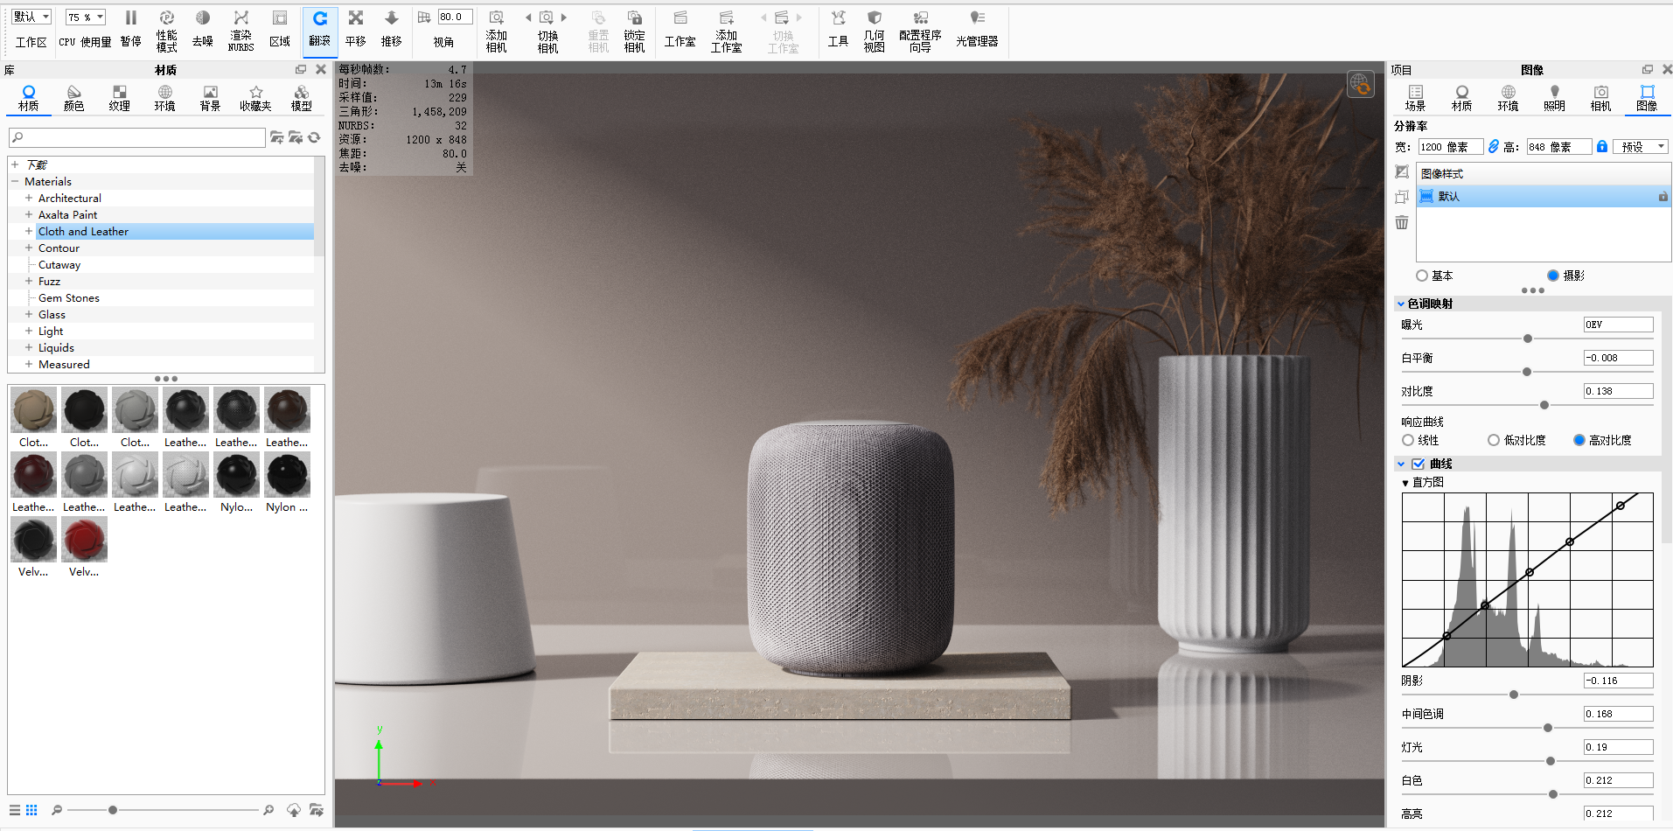The image size is (1673, 831).
Task: Collapse the tone mapping (色调映射) section
Action: click(1401, 304)
